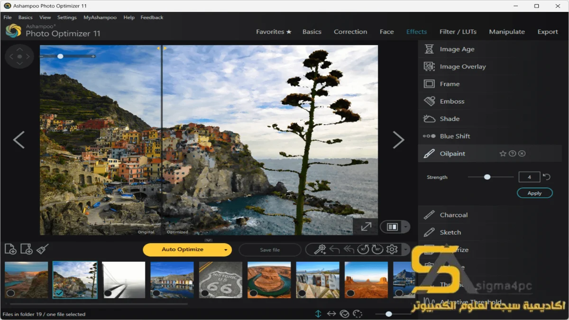Check the colorful lakeside houses thumbnail circle
Screen dimensions: 569x320
[156, 293]
